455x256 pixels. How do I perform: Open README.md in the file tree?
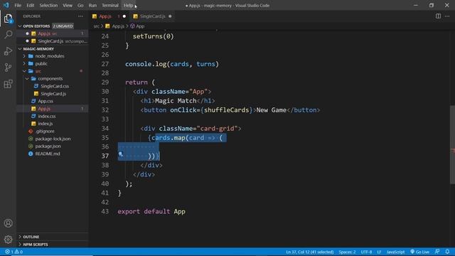click(x=52, y=154)
